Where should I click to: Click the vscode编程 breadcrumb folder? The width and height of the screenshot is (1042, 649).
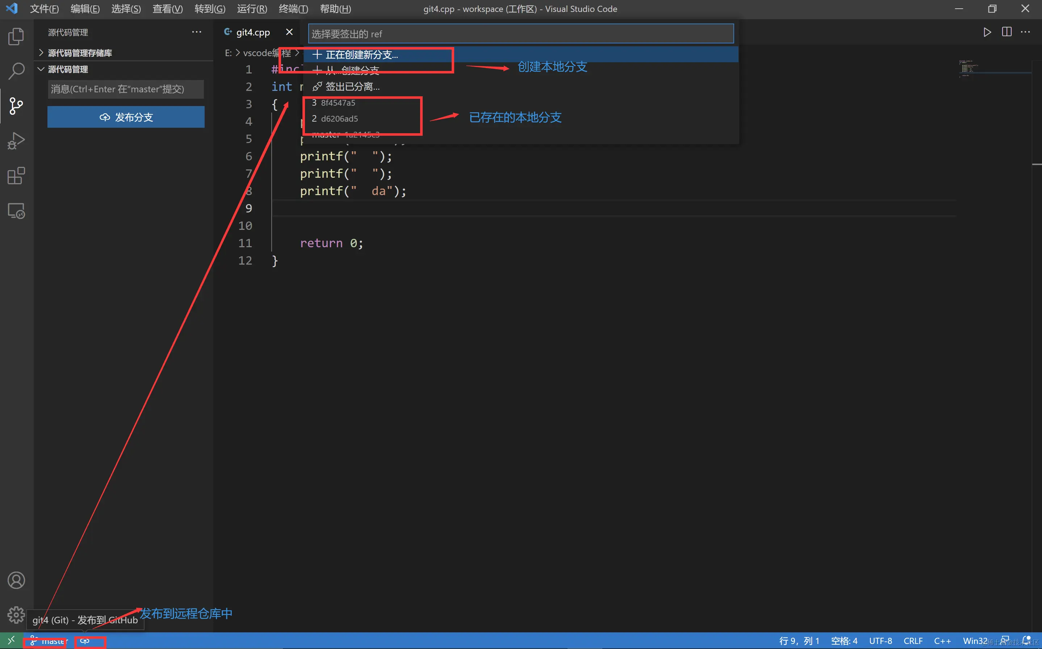tap(267, 53)
